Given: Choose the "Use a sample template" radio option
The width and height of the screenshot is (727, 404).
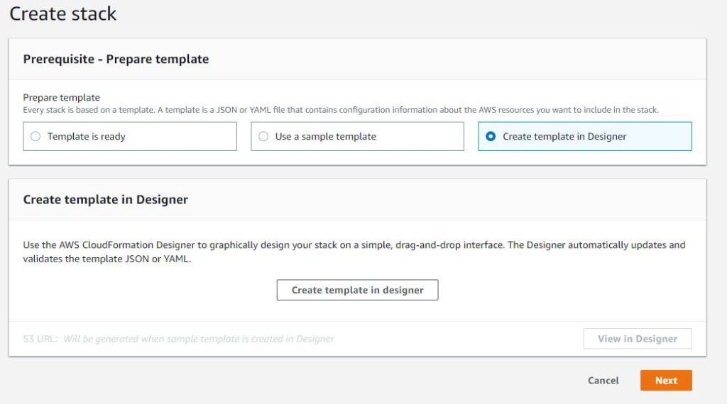Looking at the screenshot, I should (x=263, y=136).
